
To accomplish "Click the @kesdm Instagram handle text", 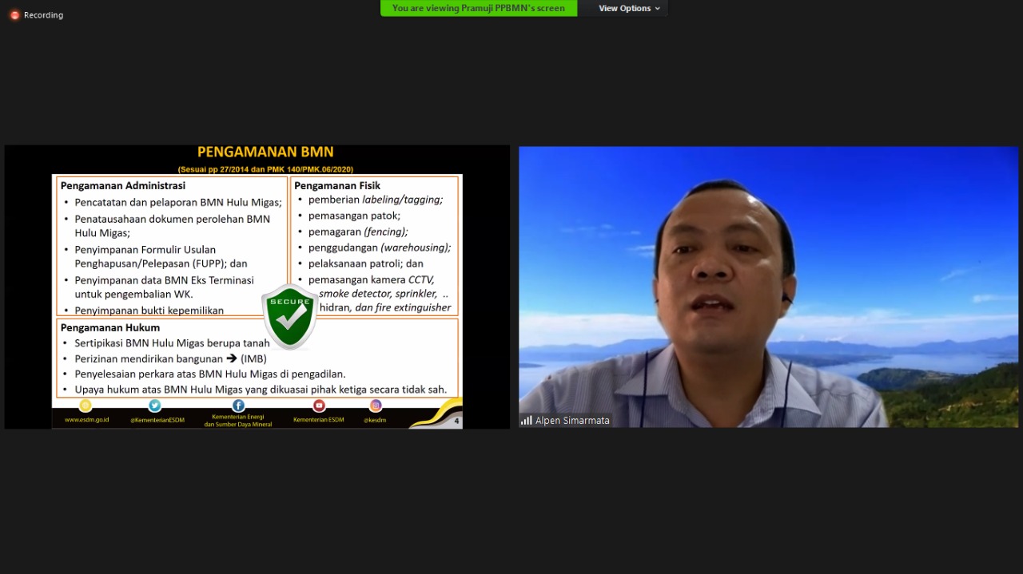I will tap(375, 420).
